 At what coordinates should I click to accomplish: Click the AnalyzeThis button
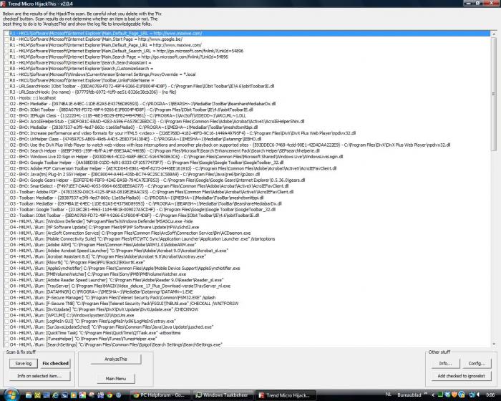[116, 359]
